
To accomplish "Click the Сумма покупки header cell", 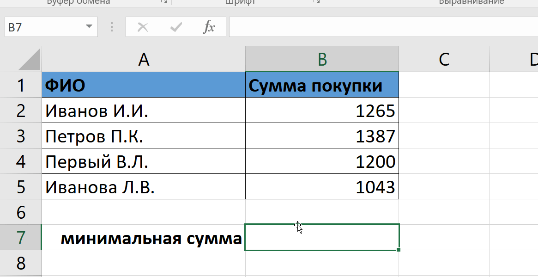I will (322, 85).
